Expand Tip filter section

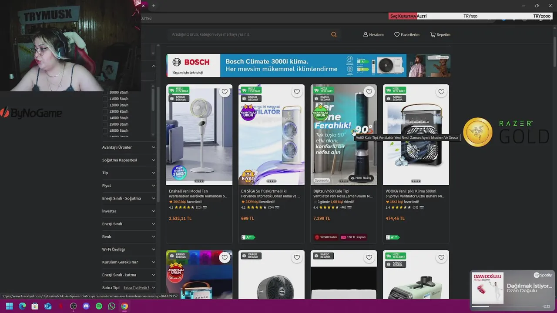coord(129,173)
